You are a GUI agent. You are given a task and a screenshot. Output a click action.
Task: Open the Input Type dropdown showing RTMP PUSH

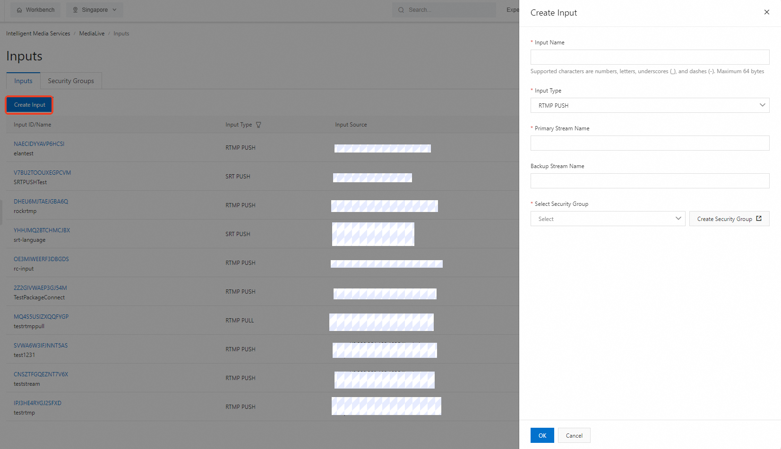coord(650,105)
